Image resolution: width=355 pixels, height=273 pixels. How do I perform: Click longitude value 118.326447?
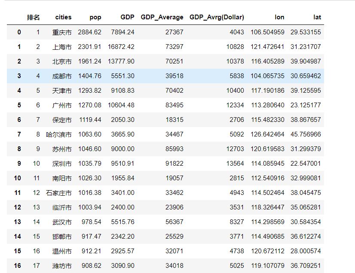[267, 207]
